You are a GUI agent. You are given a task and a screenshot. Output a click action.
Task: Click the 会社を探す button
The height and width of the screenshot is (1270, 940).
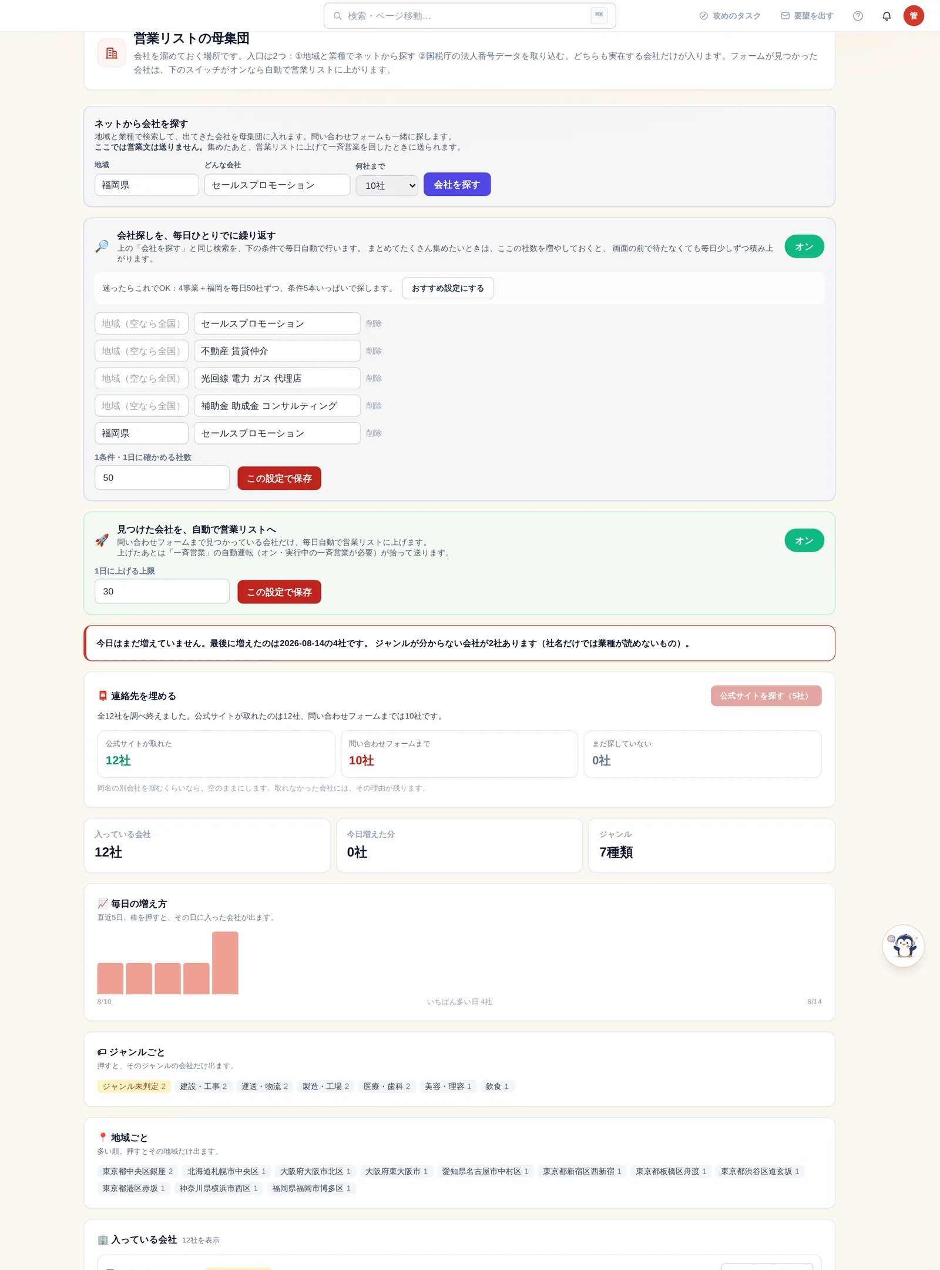point(457,185)
